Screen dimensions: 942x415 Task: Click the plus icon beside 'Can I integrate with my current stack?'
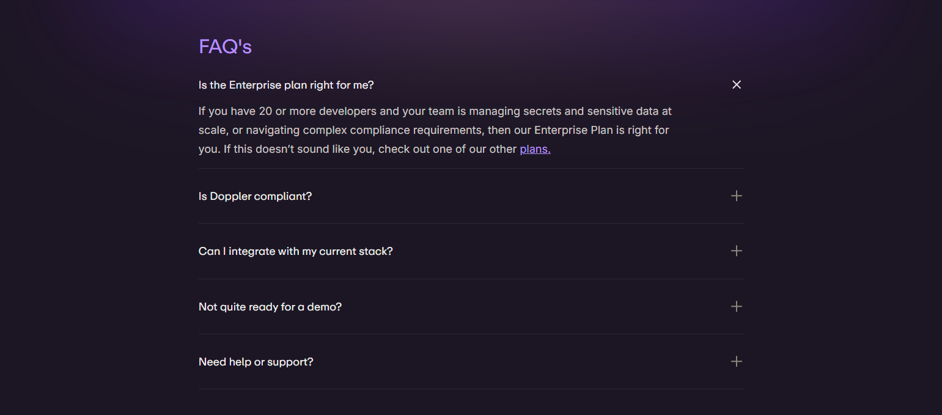737,251
